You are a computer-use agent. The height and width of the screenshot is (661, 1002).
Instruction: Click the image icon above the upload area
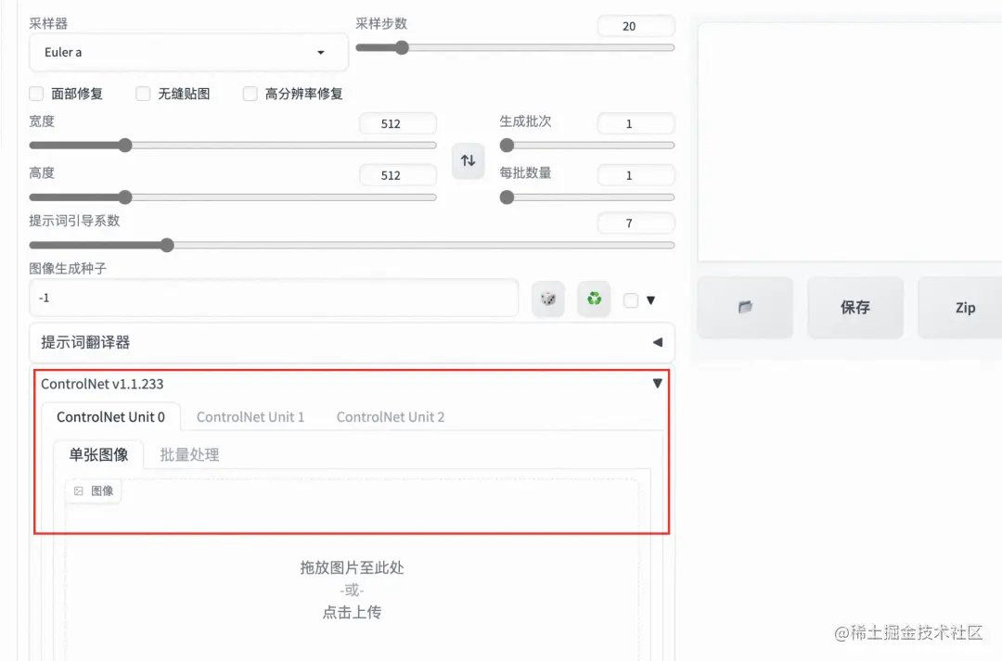click(x=93, y=490)
